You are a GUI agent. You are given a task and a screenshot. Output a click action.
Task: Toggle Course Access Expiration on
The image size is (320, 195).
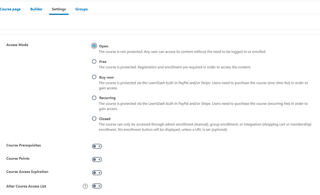(x=97, y=173)
